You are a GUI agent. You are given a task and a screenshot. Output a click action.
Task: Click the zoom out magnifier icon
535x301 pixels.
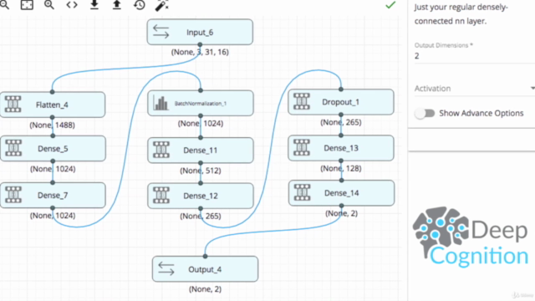[5, 4]
